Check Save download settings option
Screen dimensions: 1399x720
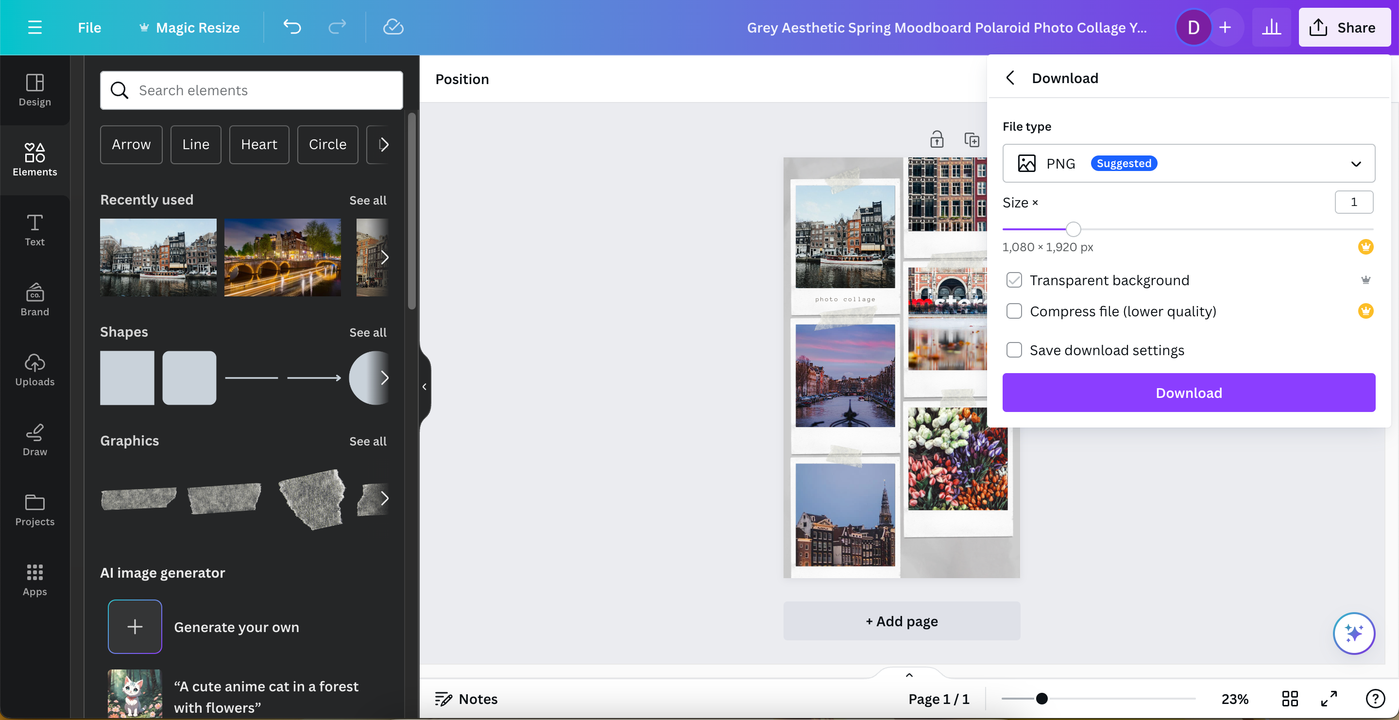pos(1014,350)
